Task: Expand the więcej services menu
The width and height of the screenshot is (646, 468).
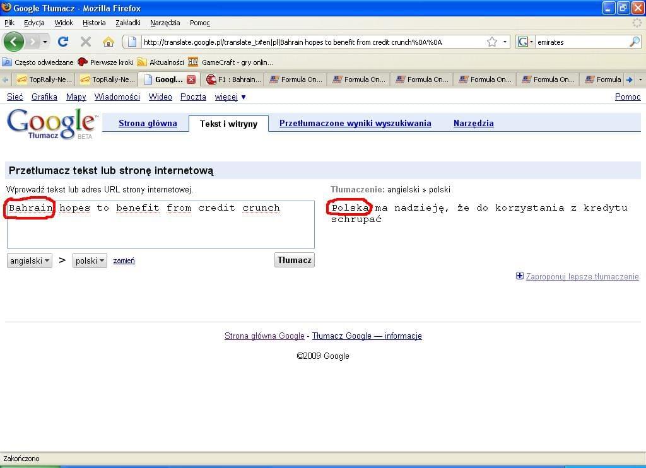Action: coord(230,97)
